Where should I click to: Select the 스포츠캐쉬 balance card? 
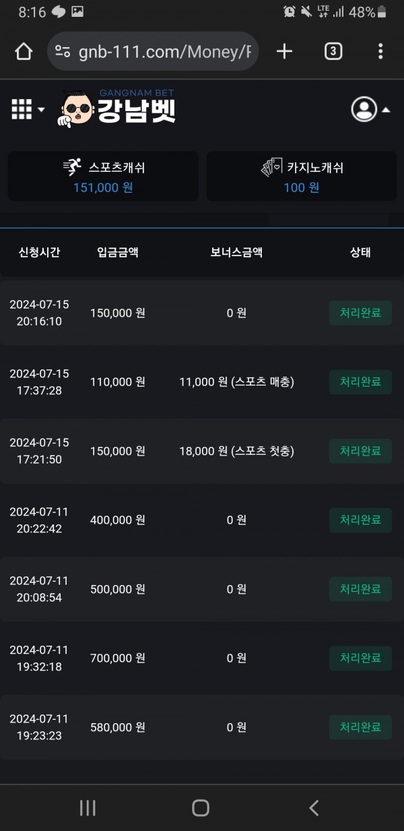pos(103,177)
